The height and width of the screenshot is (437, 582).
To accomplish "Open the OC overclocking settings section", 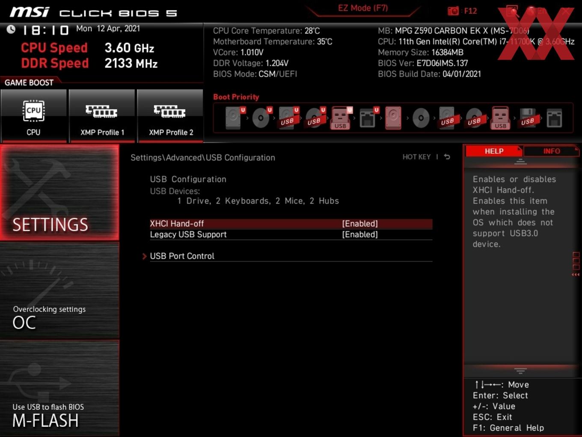I will click(x=59, y=291).
